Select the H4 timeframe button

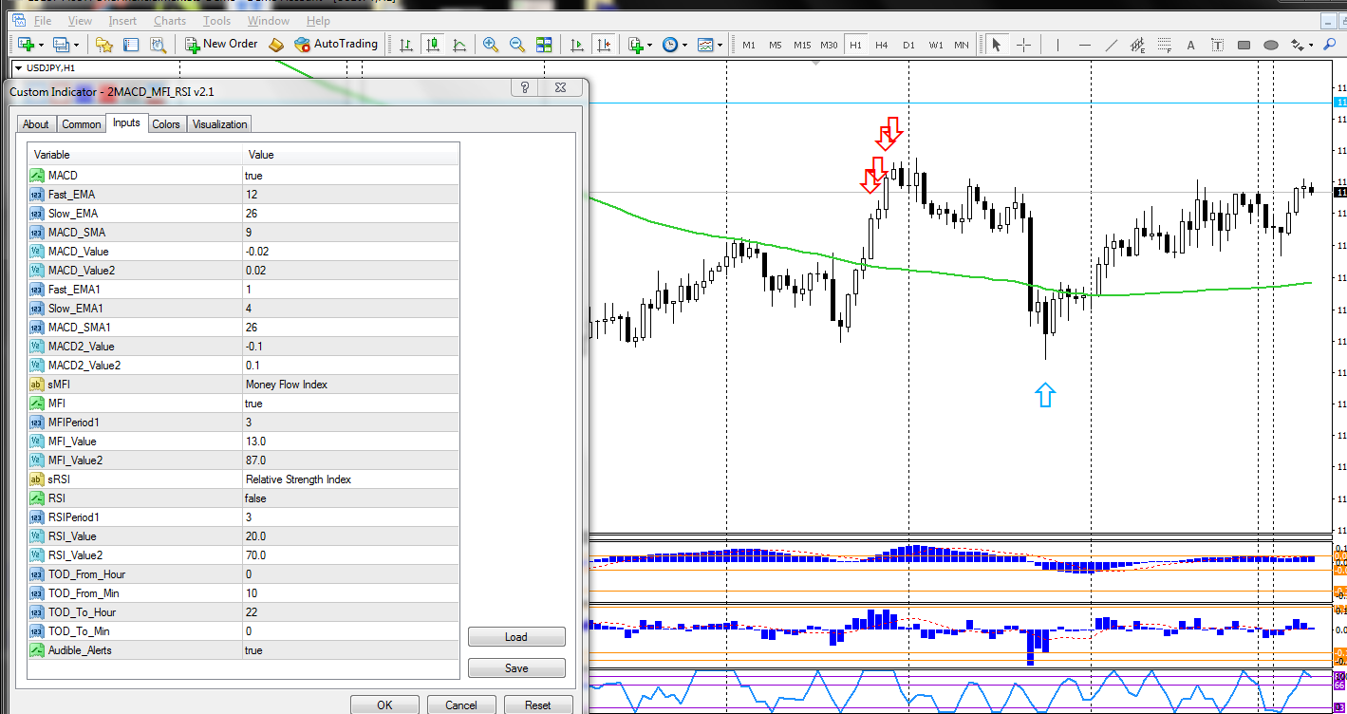882,45
